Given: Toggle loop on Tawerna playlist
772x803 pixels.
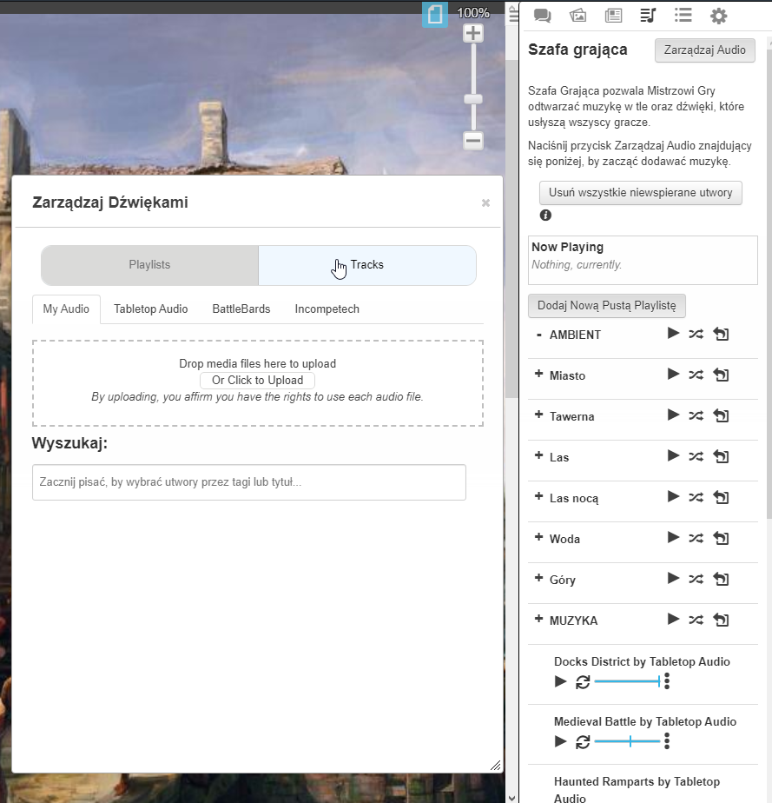Looking at the screenshot, I should point(721,415).
